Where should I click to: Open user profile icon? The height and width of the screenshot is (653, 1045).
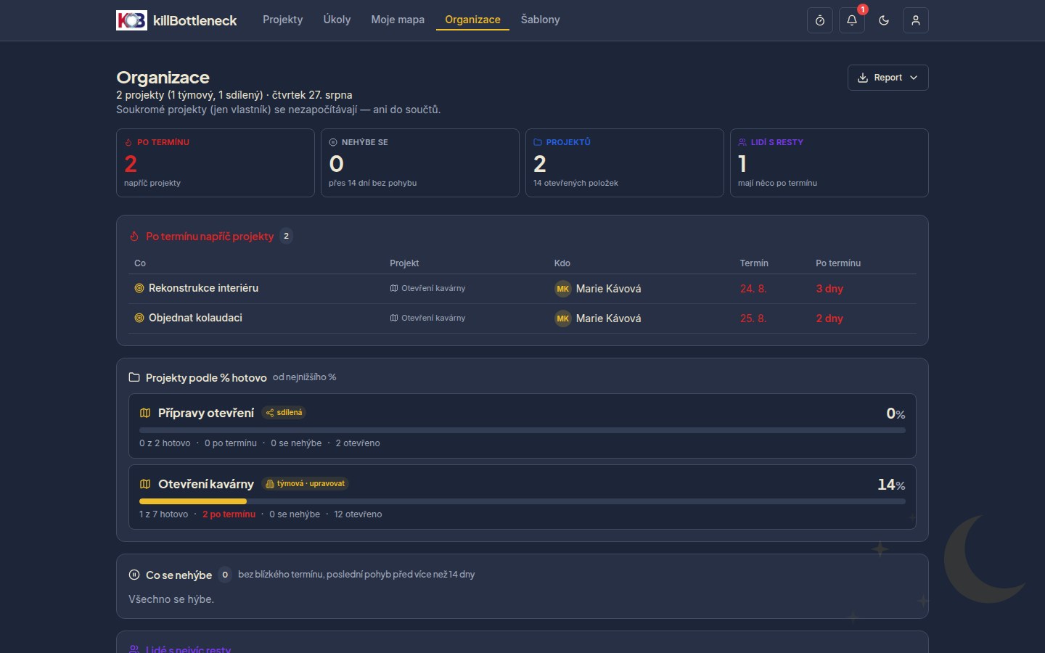[916, 20]
